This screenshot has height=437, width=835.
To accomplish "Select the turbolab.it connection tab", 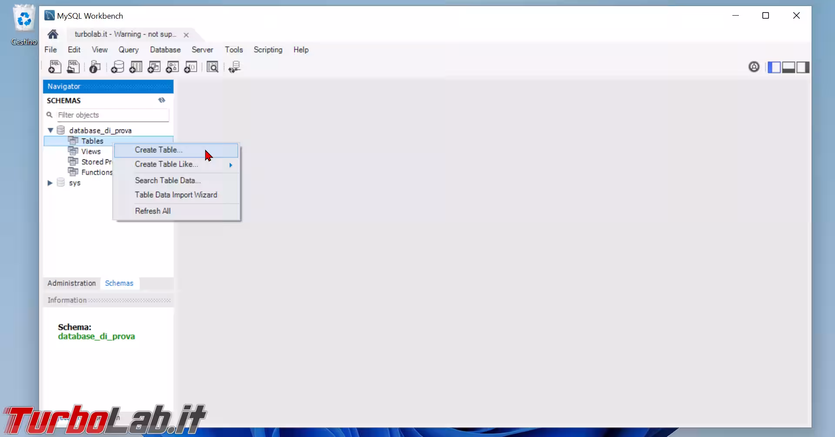I will tap(125, 34).
